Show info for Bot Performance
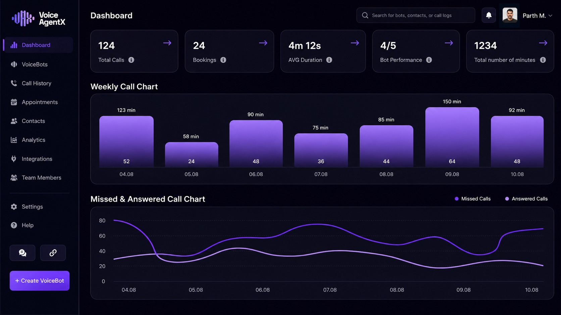This screenshot has height=315, width=561. [429, 60]
